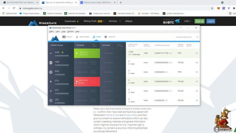
Task: Open the Logs menu in the miner window
Action: click(63, 31)
